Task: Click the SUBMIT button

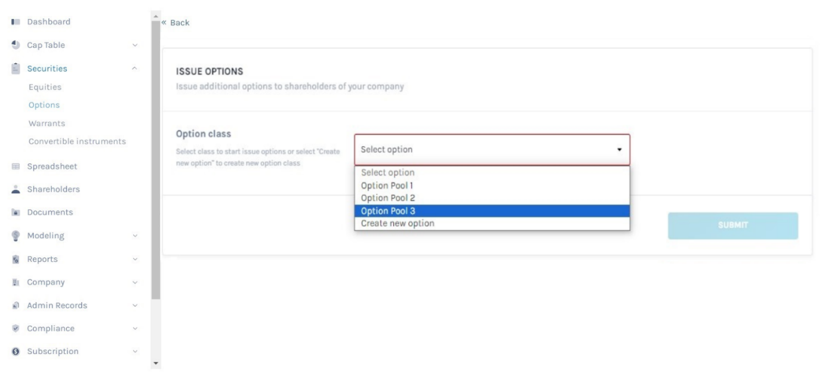Action: [733, 226]
